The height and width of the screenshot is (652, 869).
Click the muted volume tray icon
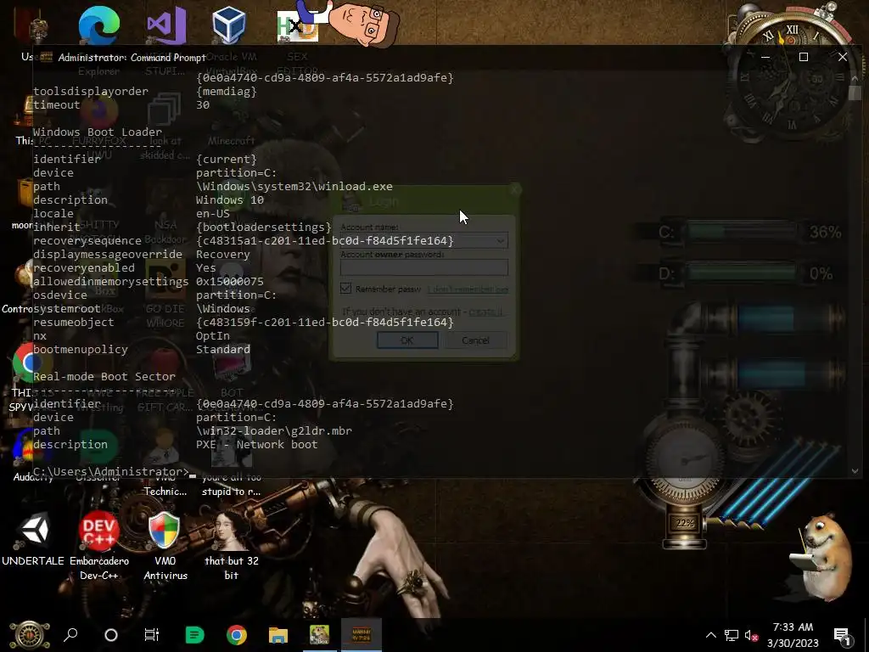pyautogui.click(x=752, y=635)
